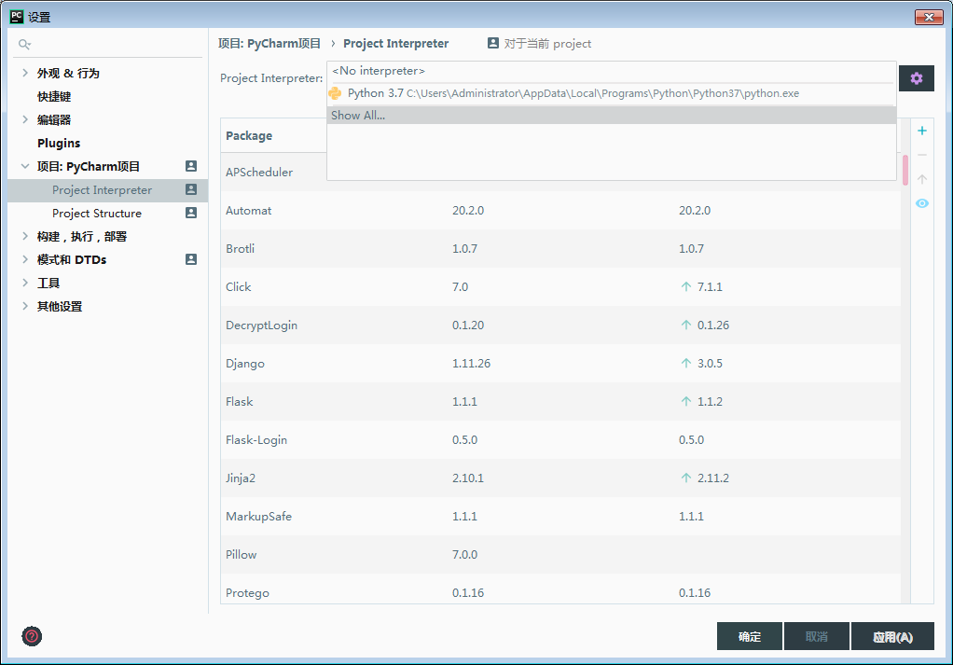Click the minus icon to uninstall package
Image resolution: width=953 pixels, height=665 pixels.
[922, 155]
